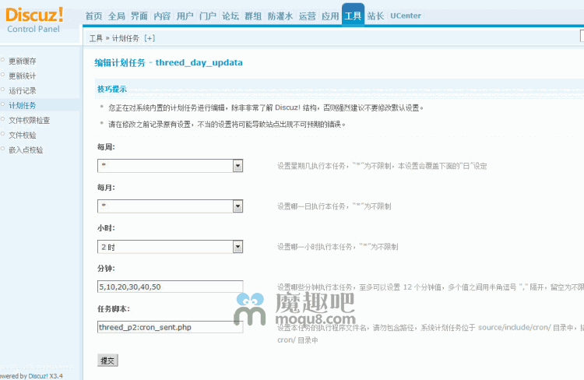Open the 每月 day dropdown
Screen dimensions: 584x380
[x=171, y=206]
